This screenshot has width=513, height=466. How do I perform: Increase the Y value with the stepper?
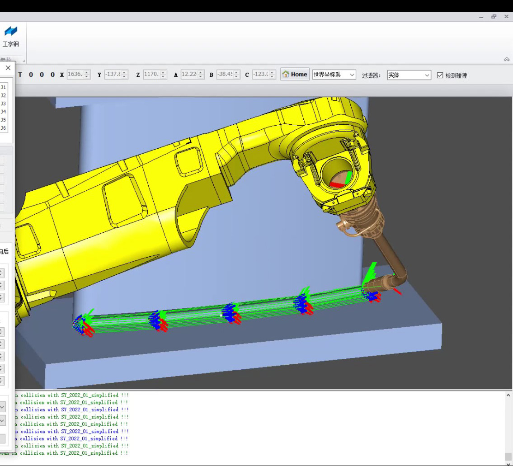click(124, 72)
